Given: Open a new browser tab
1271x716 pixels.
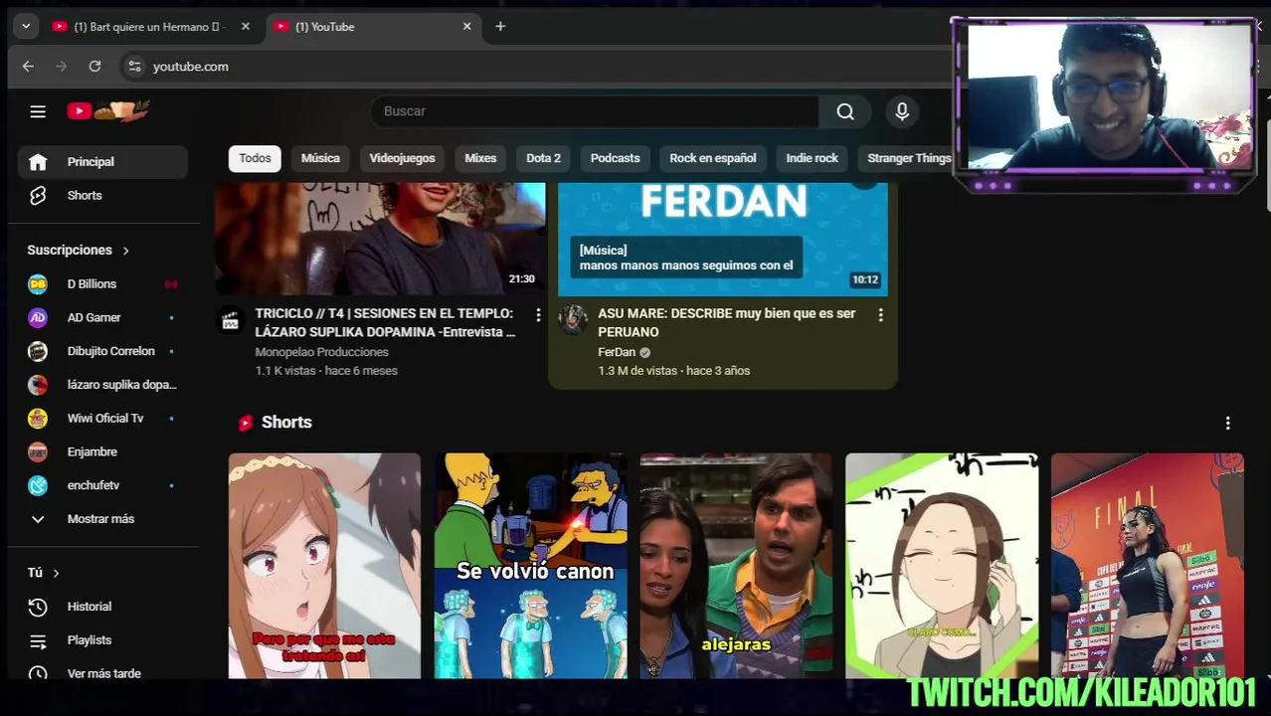Looking at the screenshot, I should (x=500, y=27).
